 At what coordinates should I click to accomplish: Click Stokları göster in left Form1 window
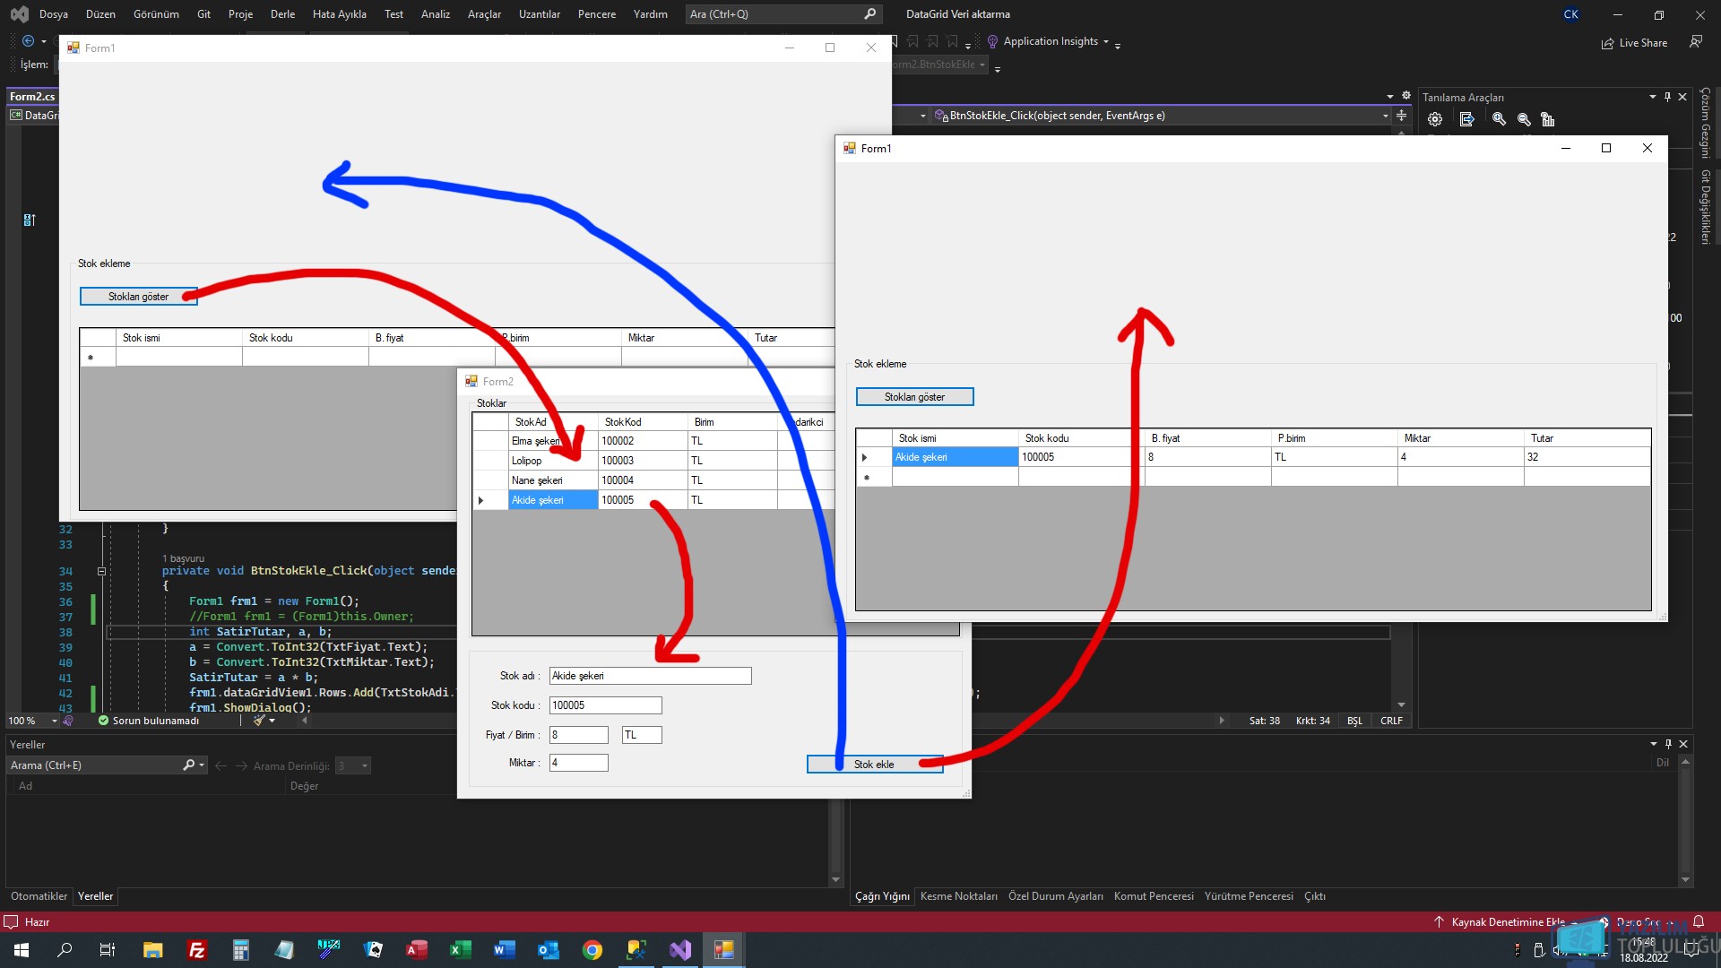click(138, 297)
